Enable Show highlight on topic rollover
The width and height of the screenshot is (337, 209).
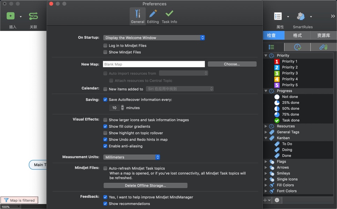[x=105, y=133]
